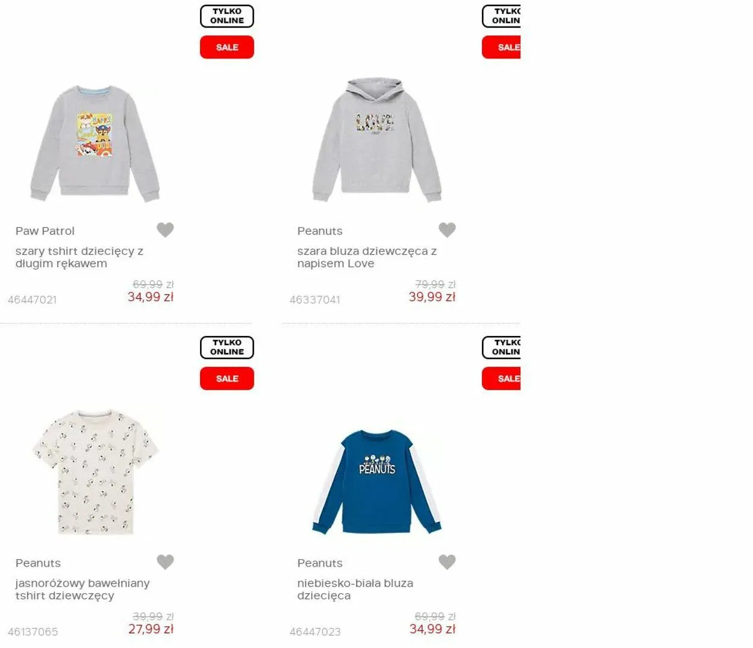Open the grey Love hoodie image
The width and height of the screenshot is (753, 648).
coord(377,140)
